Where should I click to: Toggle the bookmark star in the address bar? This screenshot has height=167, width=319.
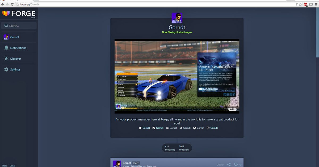point(301,4)
